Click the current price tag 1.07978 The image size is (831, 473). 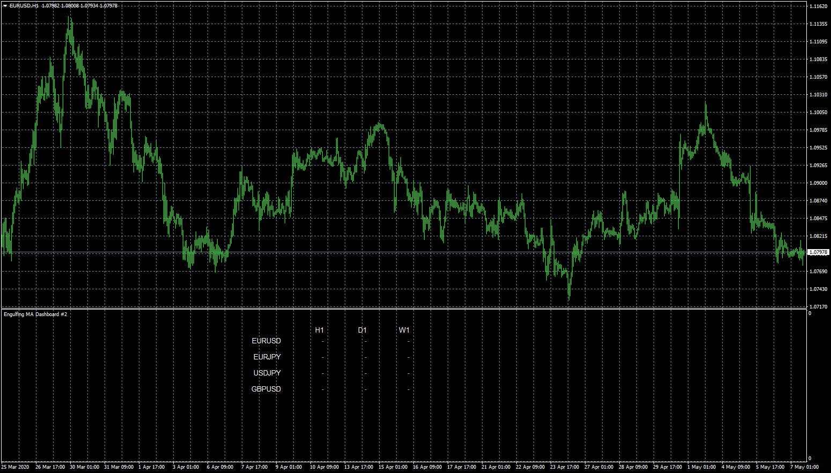coord(818,252)
